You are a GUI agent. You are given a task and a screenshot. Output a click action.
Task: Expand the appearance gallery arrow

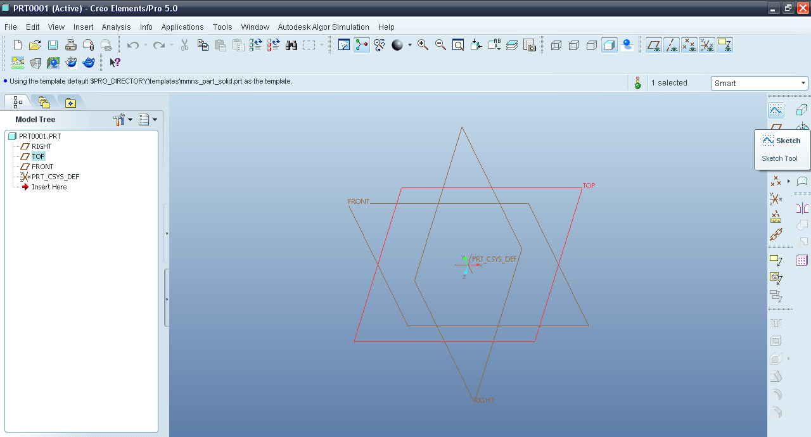coord(409,45)
